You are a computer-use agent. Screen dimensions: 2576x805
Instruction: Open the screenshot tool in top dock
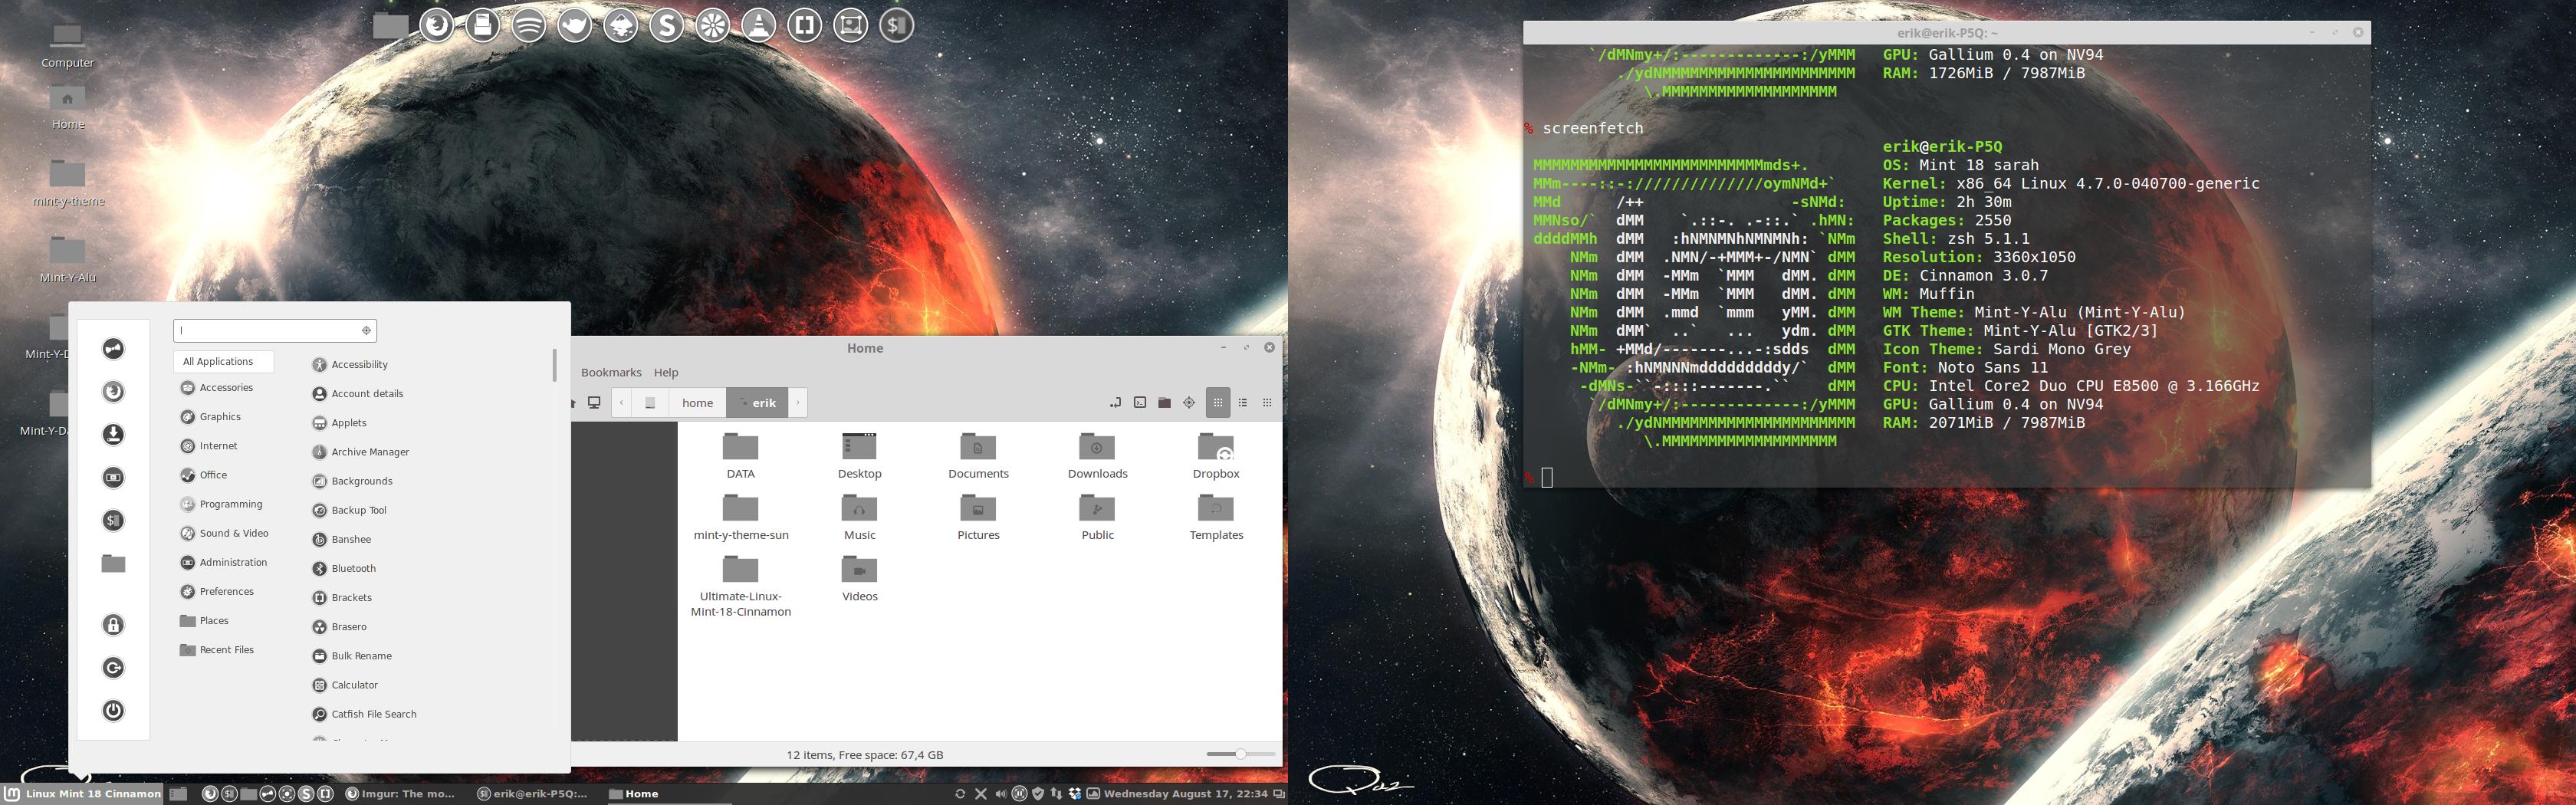point(850,25)
